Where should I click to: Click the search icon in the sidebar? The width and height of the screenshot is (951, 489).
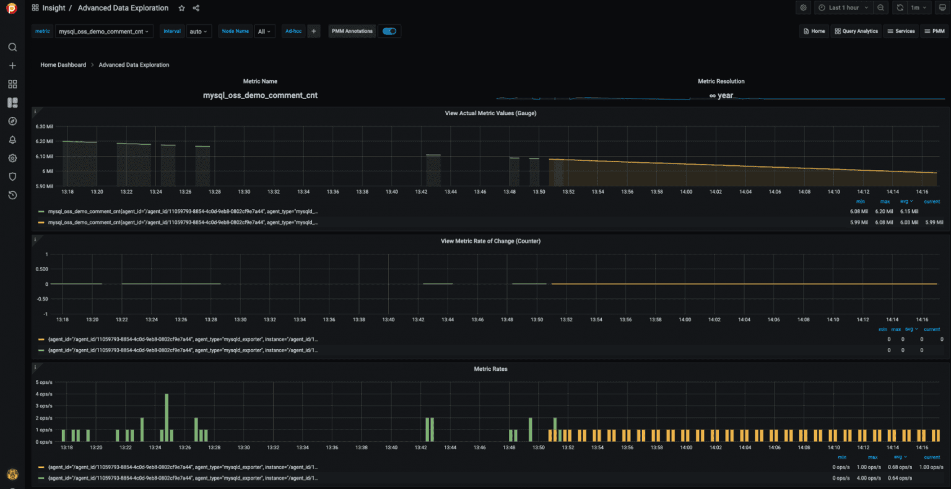click(x=12, y=47)
